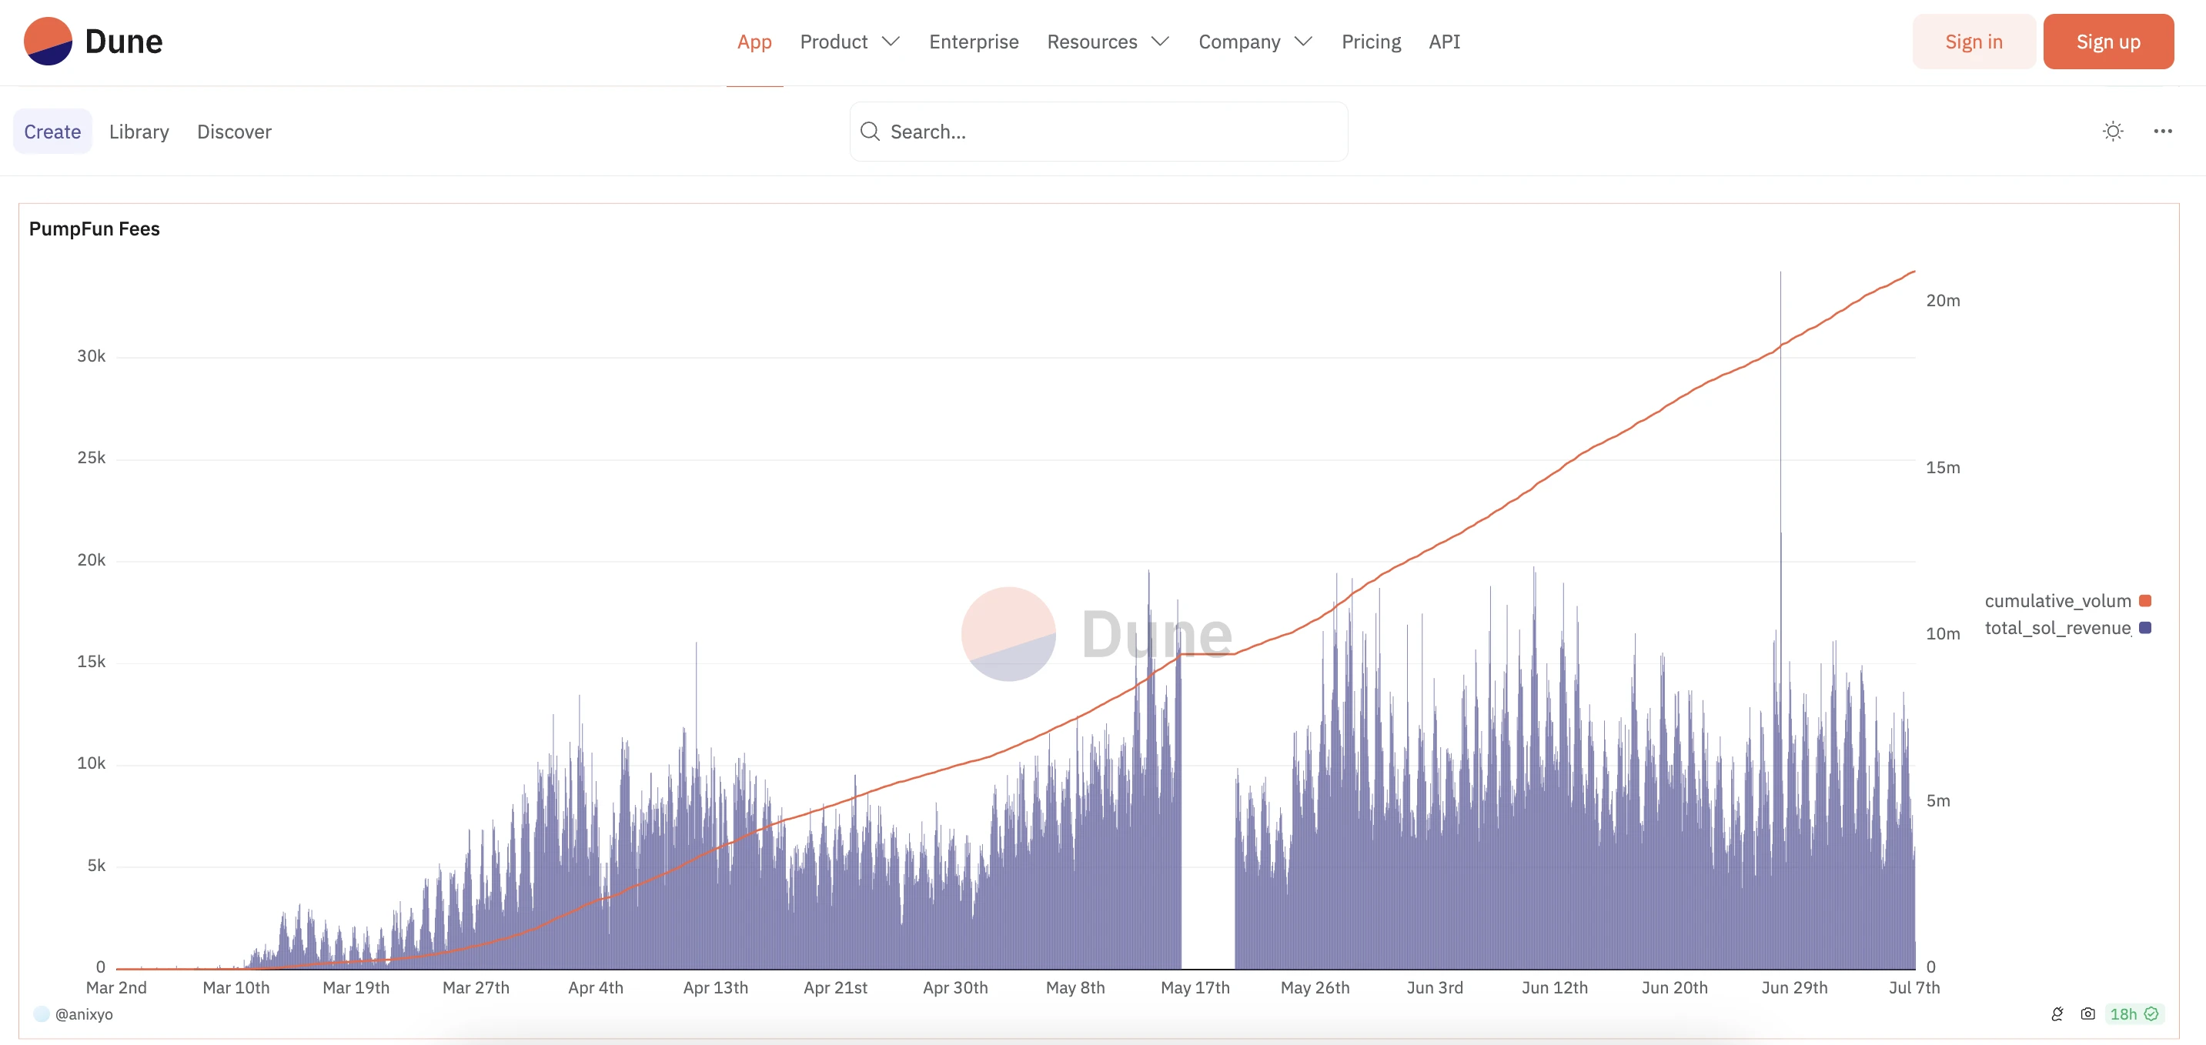Switch to the Library tab
Screen dimensions: 2206x1045
(x=139, y=131)
